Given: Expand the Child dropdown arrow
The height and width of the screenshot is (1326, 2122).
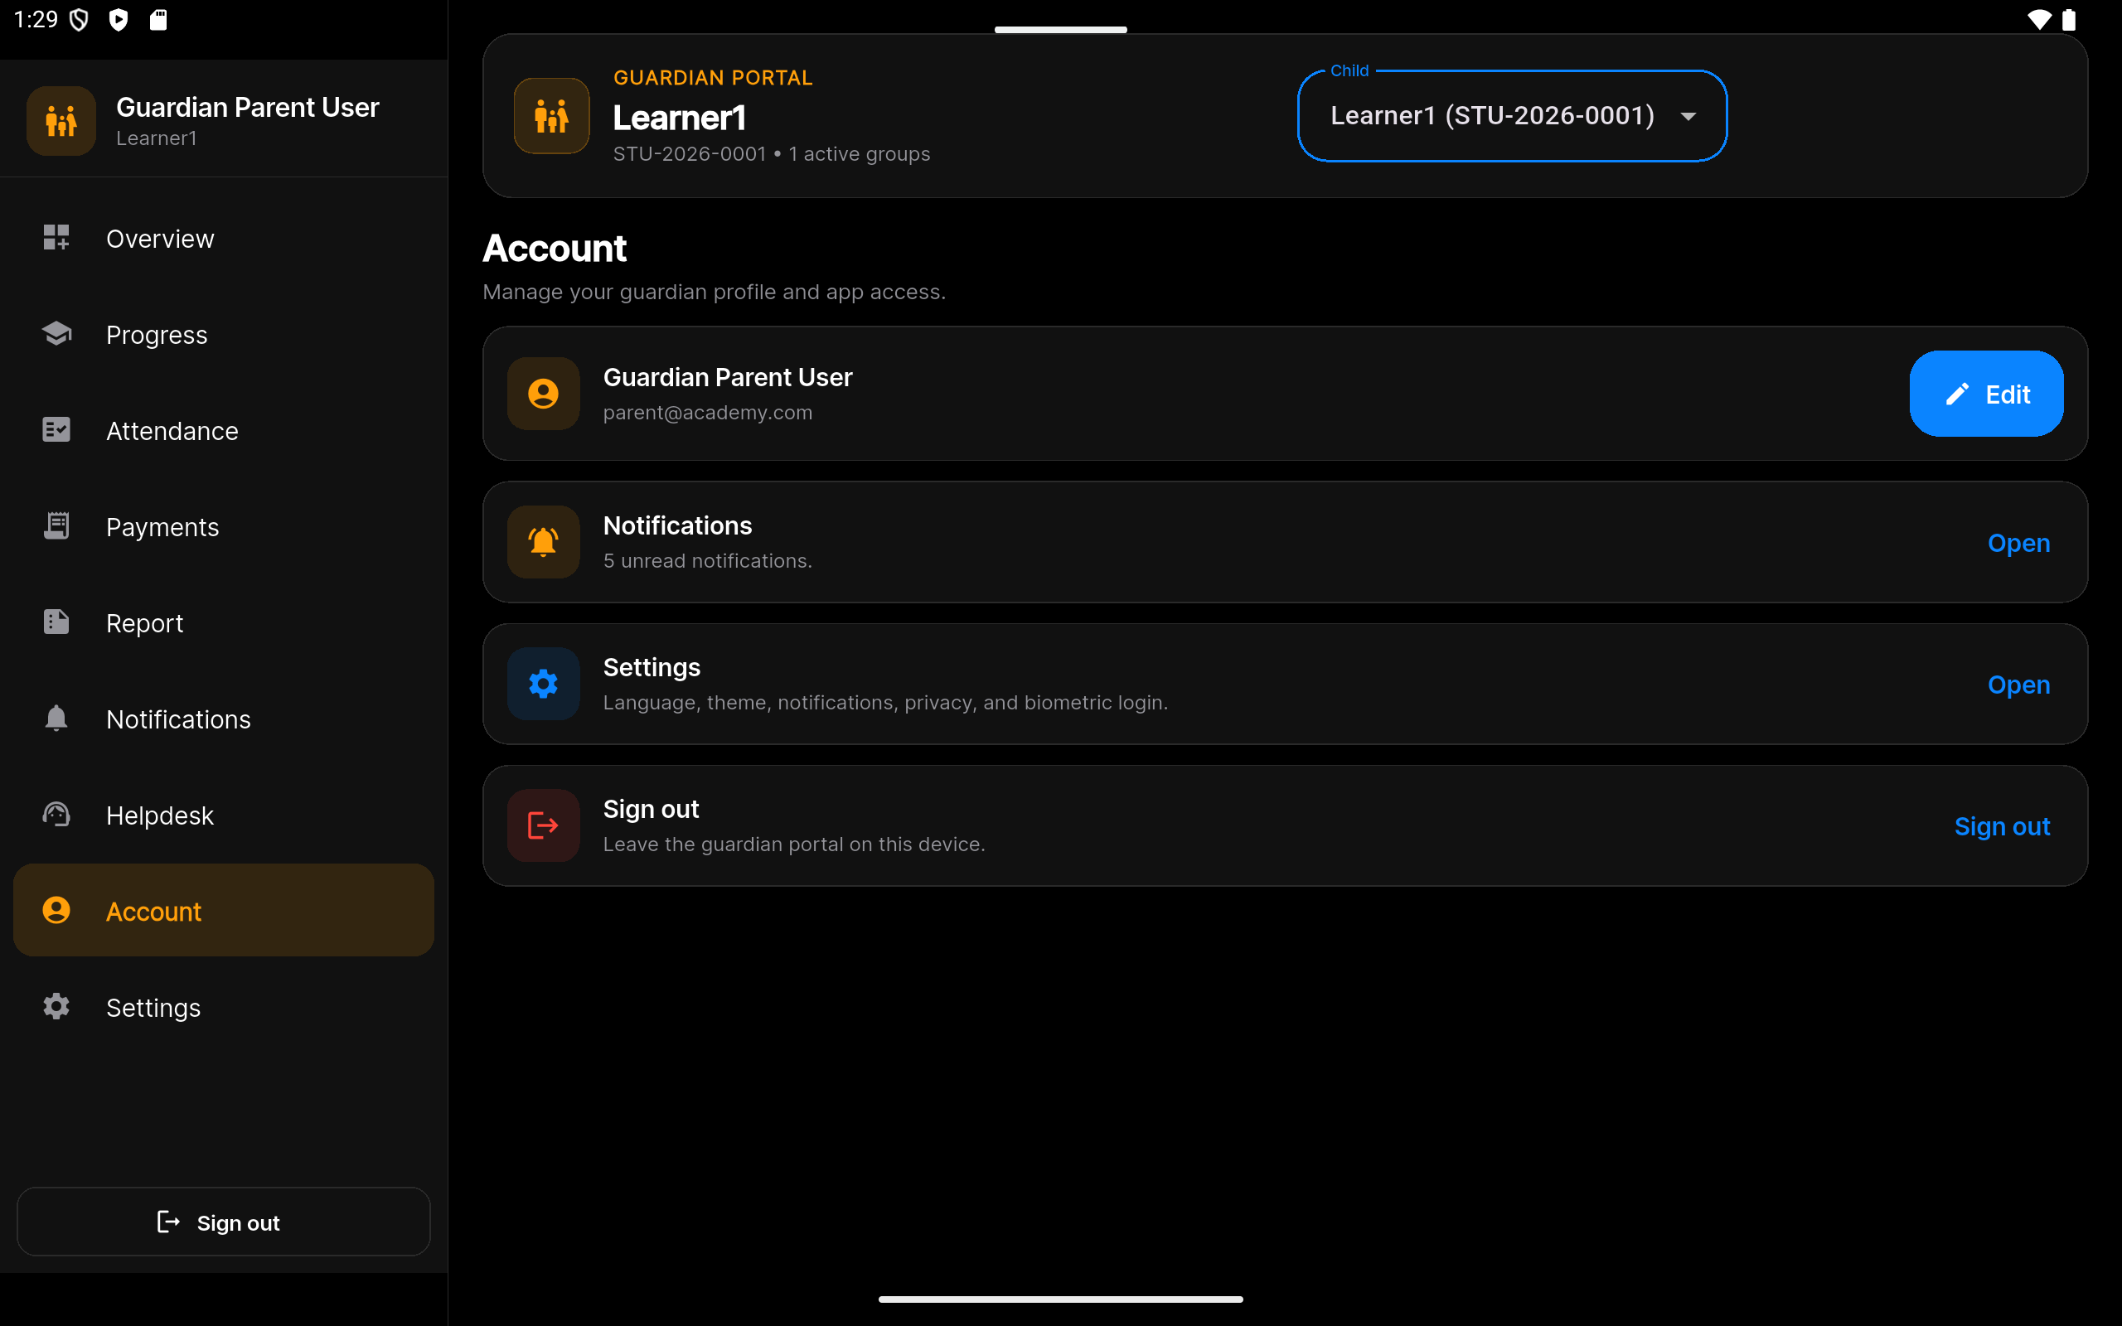Looking at the screenshot, I should coord(1688,116).
